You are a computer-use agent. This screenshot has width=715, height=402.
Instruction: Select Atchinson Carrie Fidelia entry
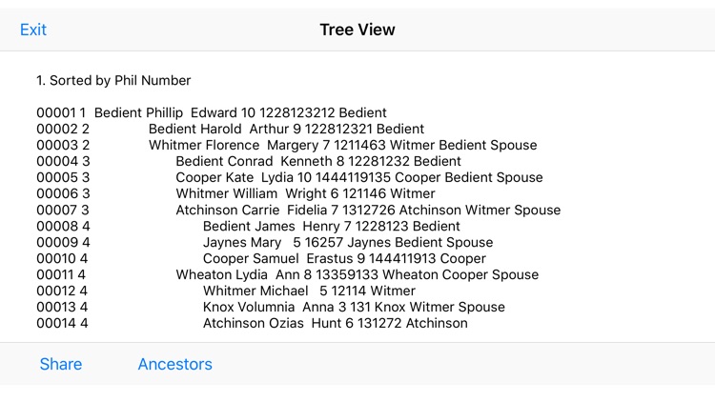[298, 211]
